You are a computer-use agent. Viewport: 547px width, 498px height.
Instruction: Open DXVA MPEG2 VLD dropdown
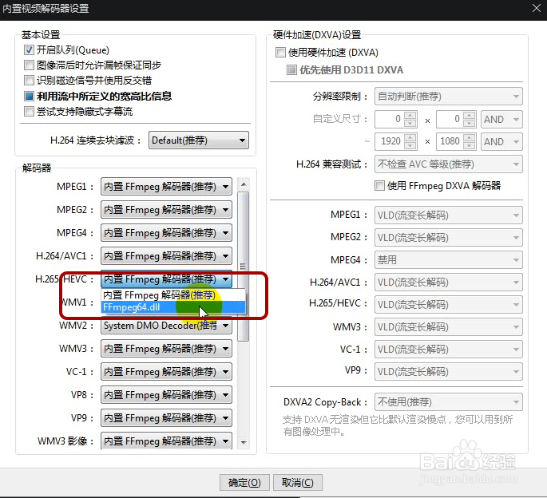click(449, 238)
